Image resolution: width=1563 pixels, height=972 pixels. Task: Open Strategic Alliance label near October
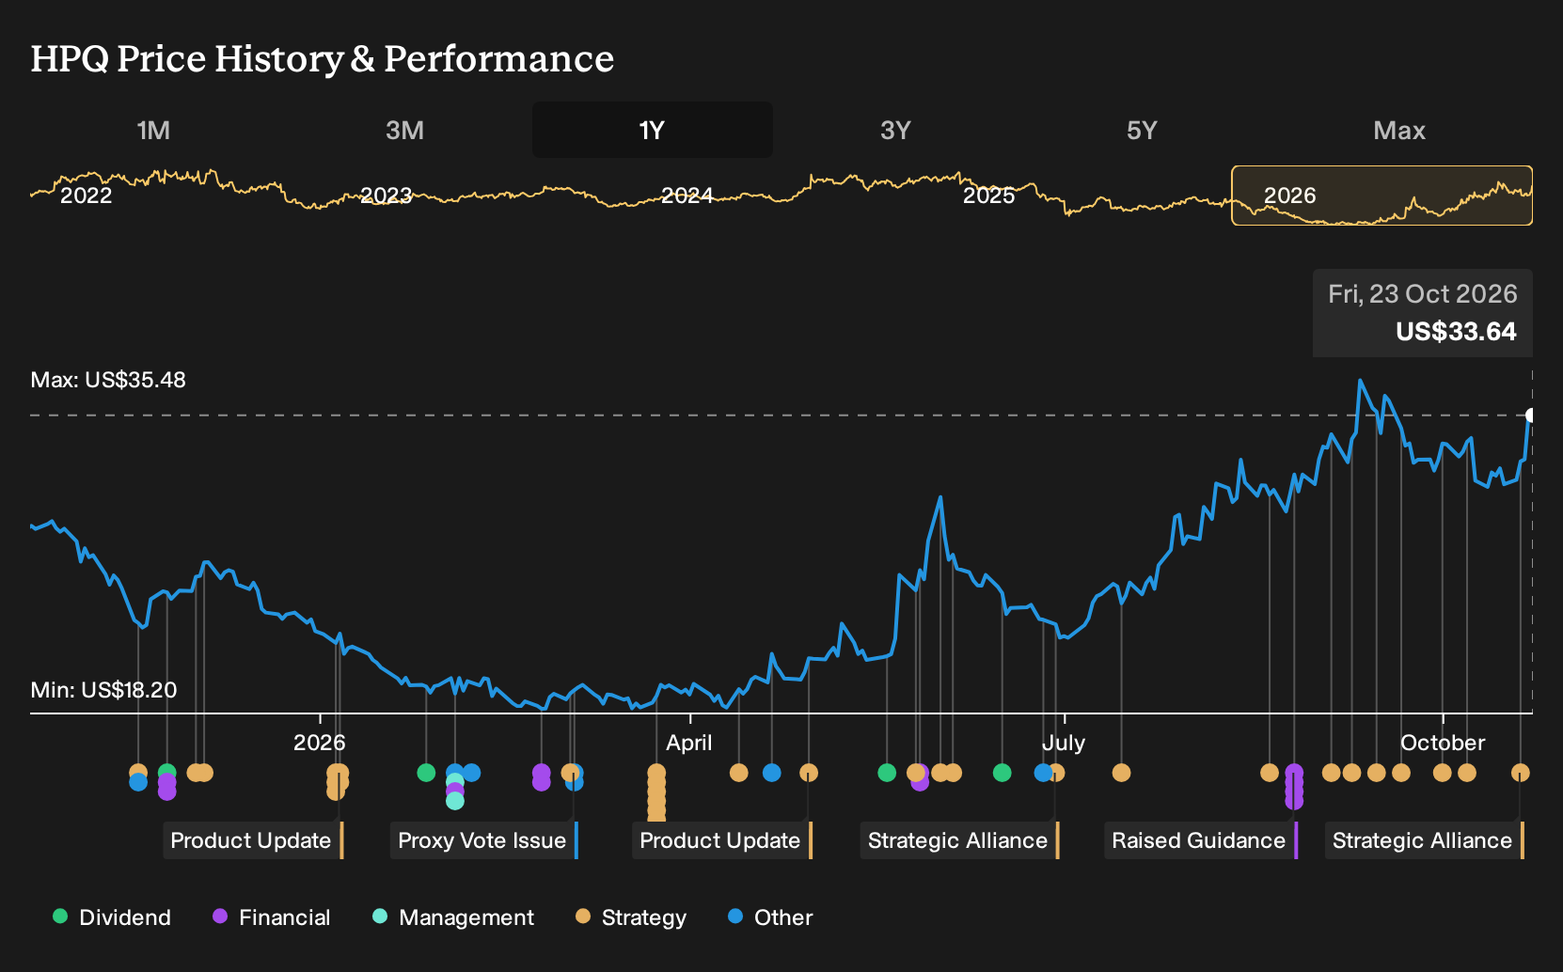(x=1425, y=840)
